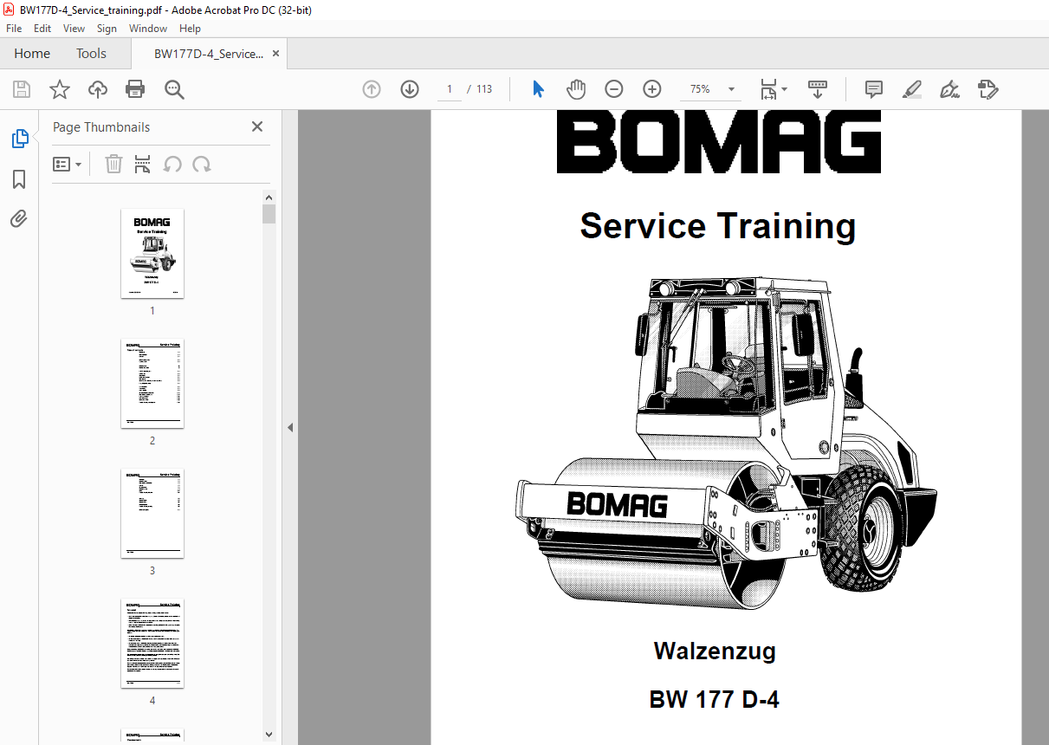The image size is (1049, 745).
Task: Open the Help menu
Action: click(190, 29)
